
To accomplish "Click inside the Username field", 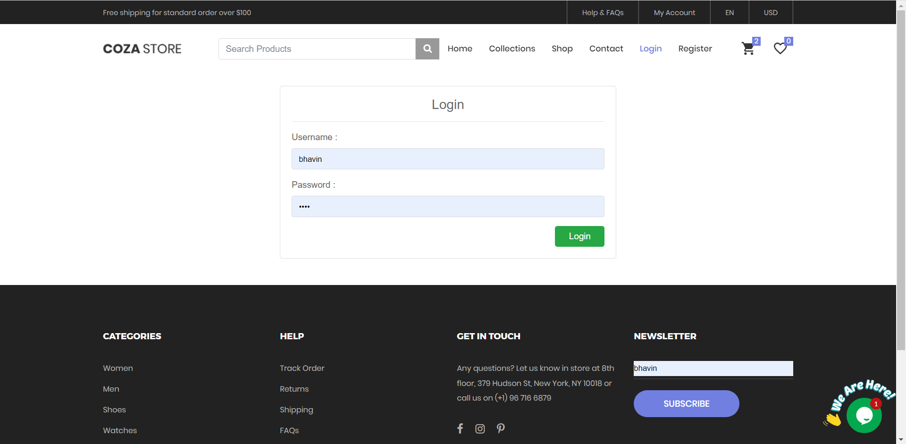I will pyautogui.click(x=447, y=159).
